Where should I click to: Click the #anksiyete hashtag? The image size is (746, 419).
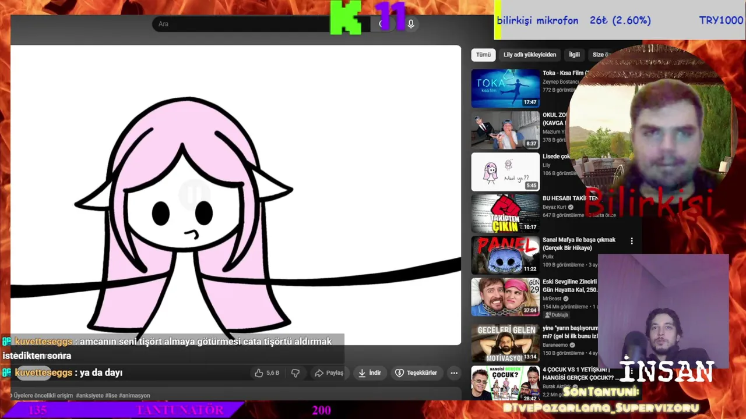coord(90,396)
